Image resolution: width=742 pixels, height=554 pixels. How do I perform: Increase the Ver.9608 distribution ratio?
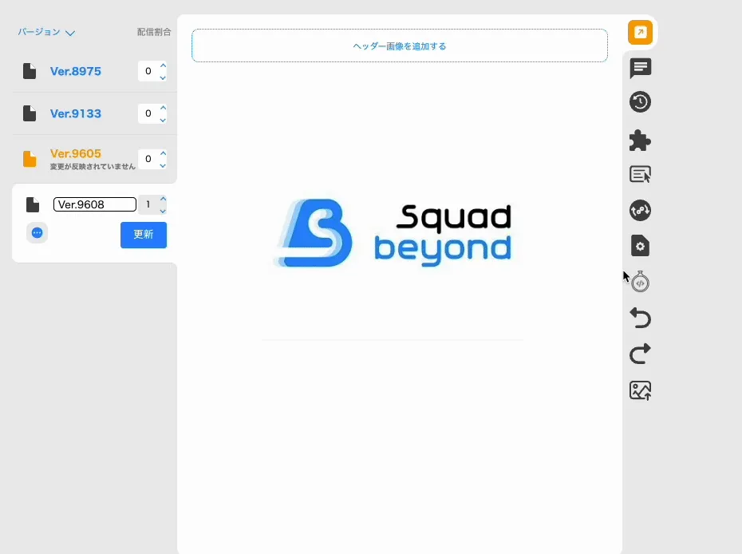163,199
